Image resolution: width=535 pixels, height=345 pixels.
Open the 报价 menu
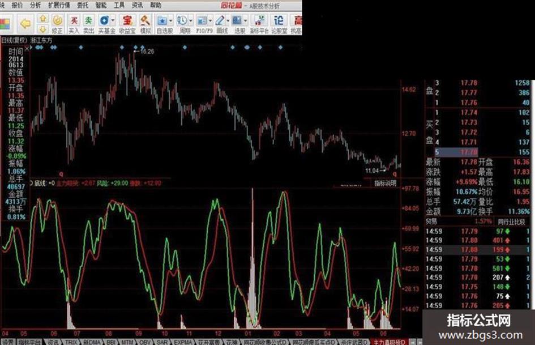click(x=17, y=5)
